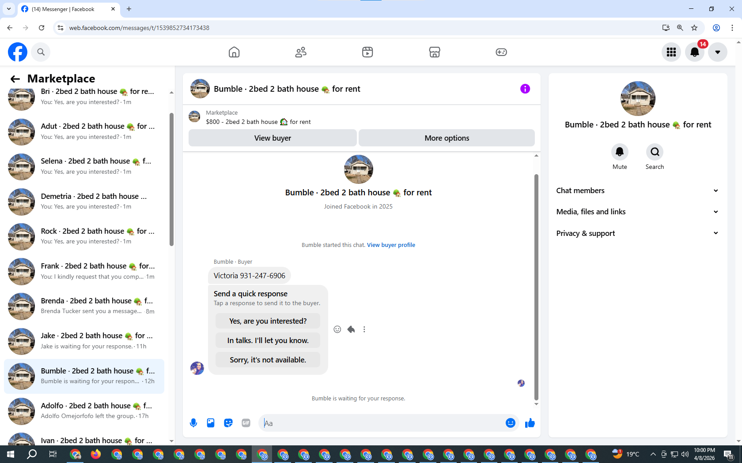Open browser zoom magnifier icon
The height and width of the screenshot is (463, 742).
coord(680,28)
